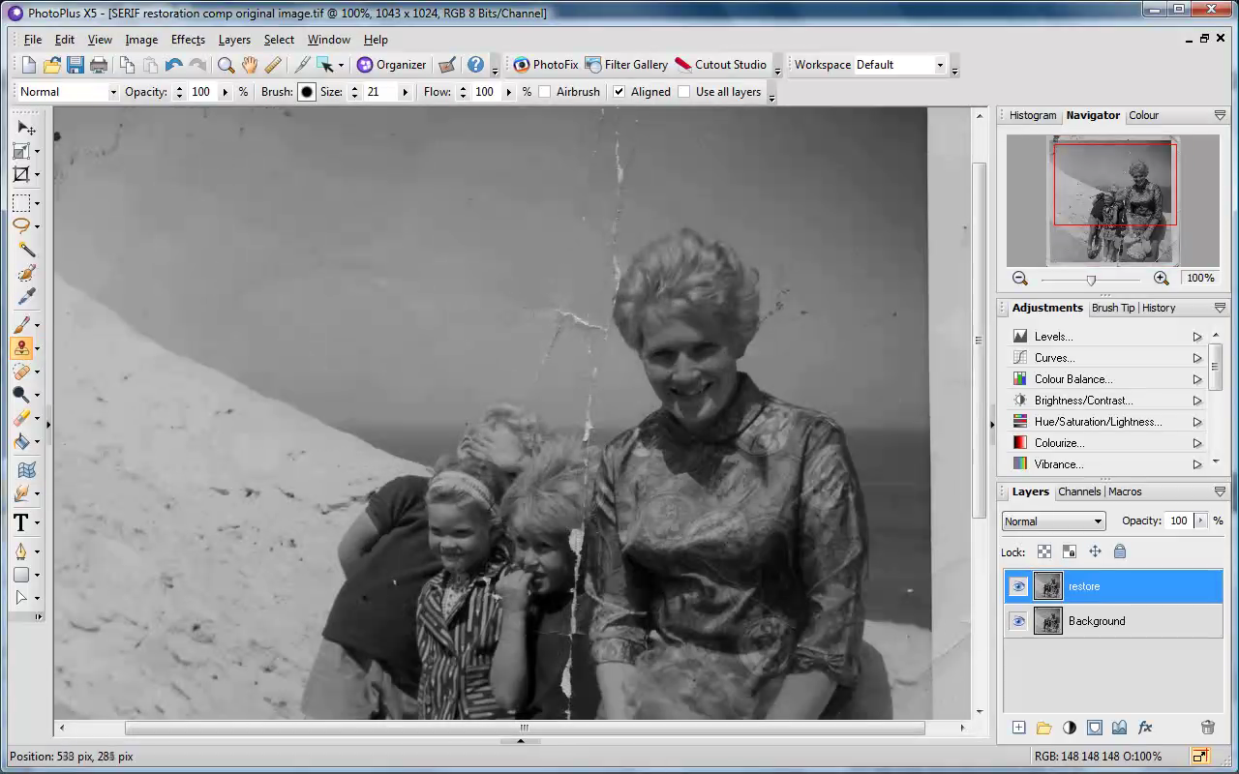
Task: Select the Clone tool in toolbox
Action: [21, 348]
